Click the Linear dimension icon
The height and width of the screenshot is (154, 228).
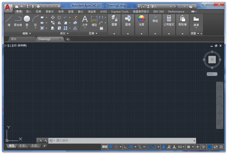click(101, 18)
